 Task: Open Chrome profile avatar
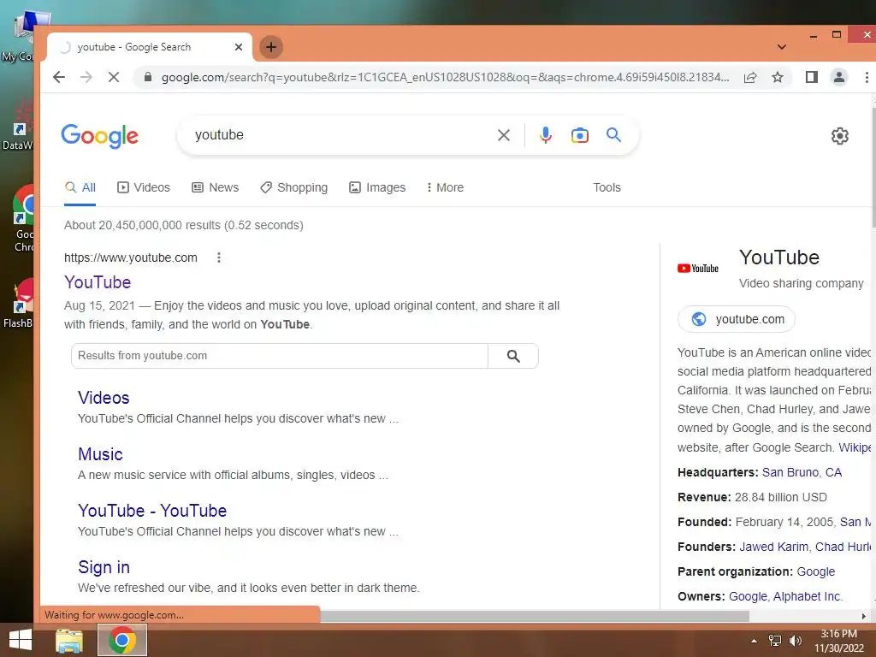point(839,77)
